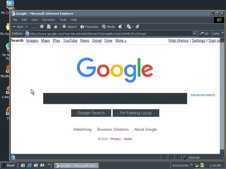226x169 pixels.
Task: Expand the Address bar dropdown arrow
Action: click(195, 34)
